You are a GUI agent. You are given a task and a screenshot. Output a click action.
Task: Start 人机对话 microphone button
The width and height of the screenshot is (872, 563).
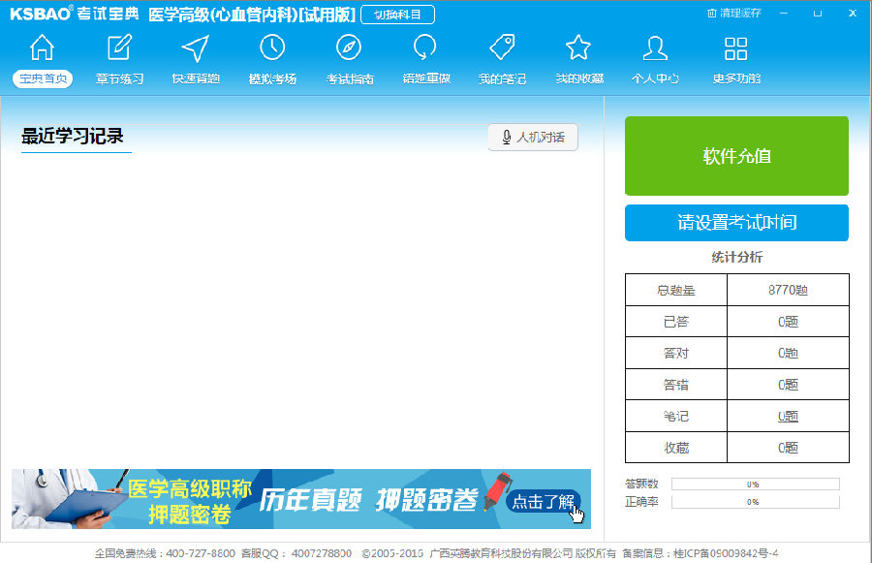[533, 138]
